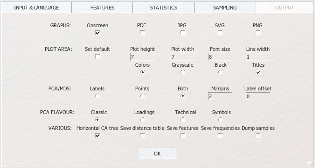Viewport: 315px width, 168px height.
Task: Check Save distance table option
Action: pyautogui.click(x=142, y=136)
